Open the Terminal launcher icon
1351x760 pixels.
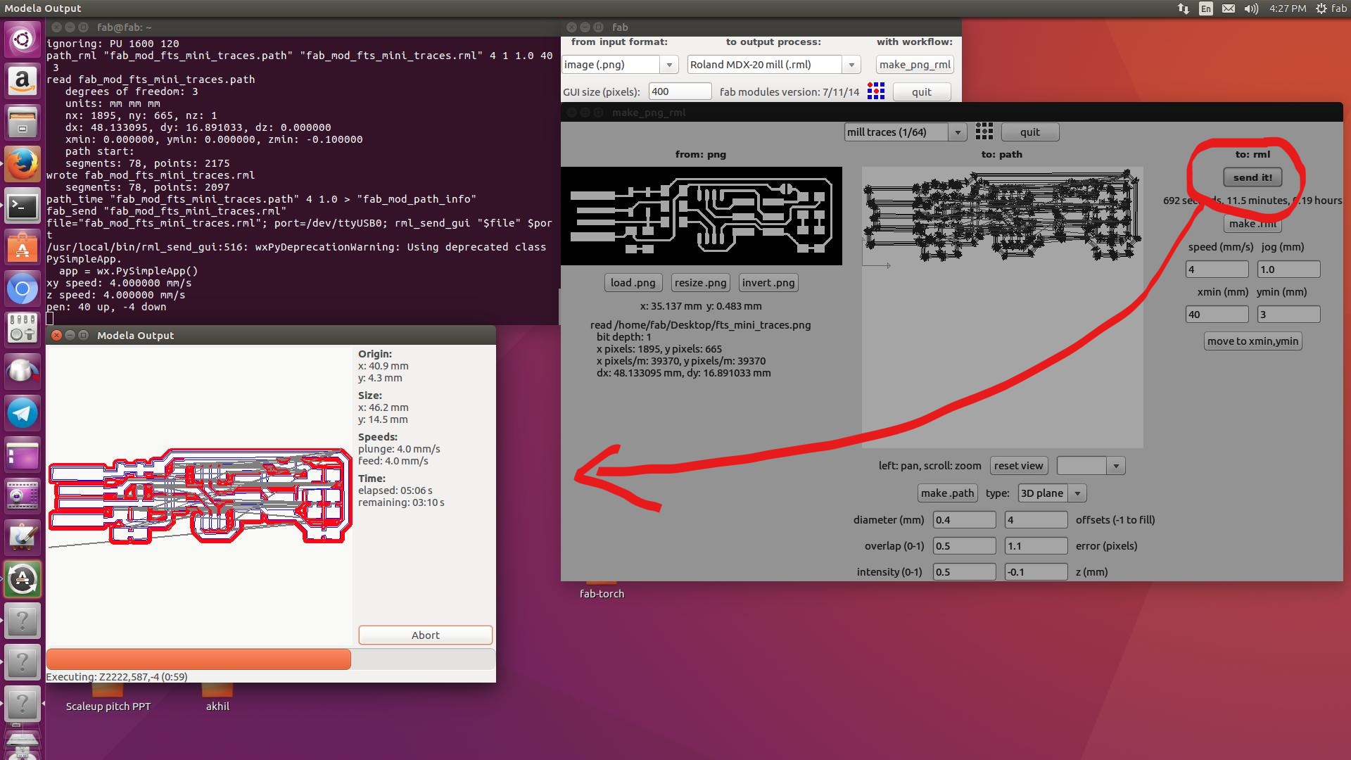click(23, 206)
